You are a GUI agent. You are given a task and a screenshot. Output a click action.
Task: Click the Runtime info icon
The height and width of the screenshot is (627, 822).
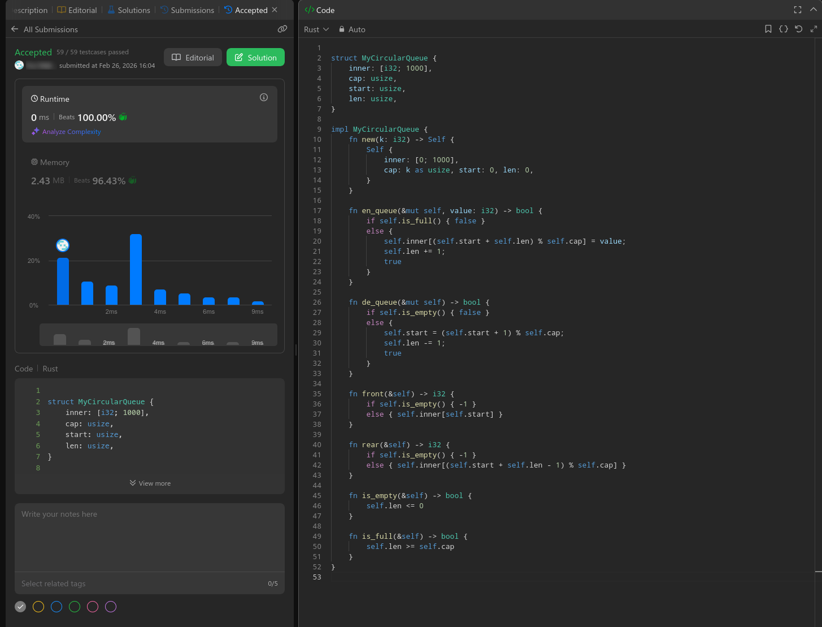[x=263, y=97]
